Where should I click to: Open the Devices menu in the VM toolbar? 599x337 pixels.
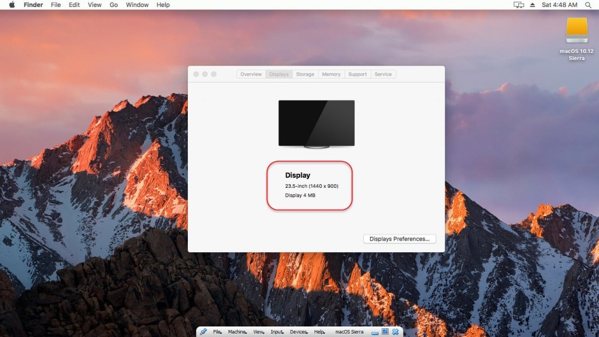[x=299, y=332]
